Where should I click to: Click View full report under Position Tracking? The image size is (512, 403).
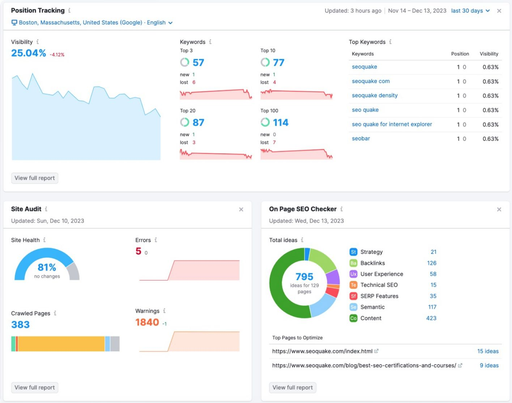34,178
